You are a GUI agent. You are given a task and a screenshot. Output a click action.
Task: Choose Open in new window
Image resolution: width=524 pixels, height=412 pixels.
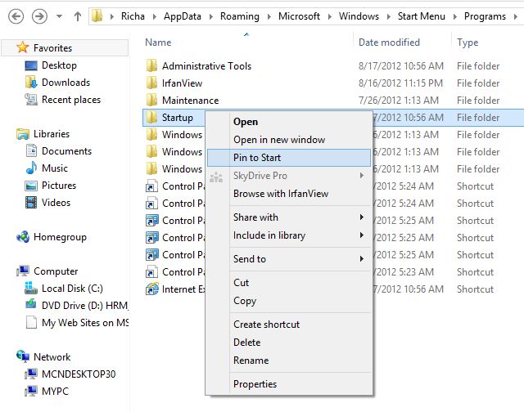click(x=289, y=140)
